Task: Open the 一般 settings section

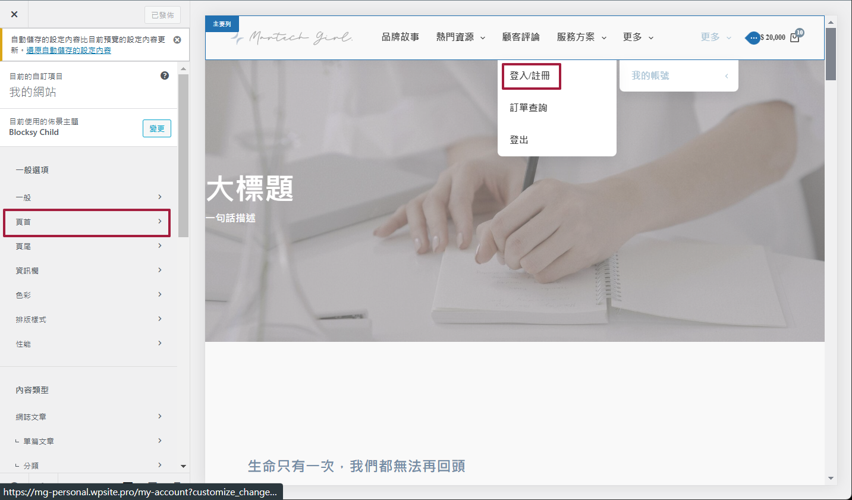Action: click(89, 197)
